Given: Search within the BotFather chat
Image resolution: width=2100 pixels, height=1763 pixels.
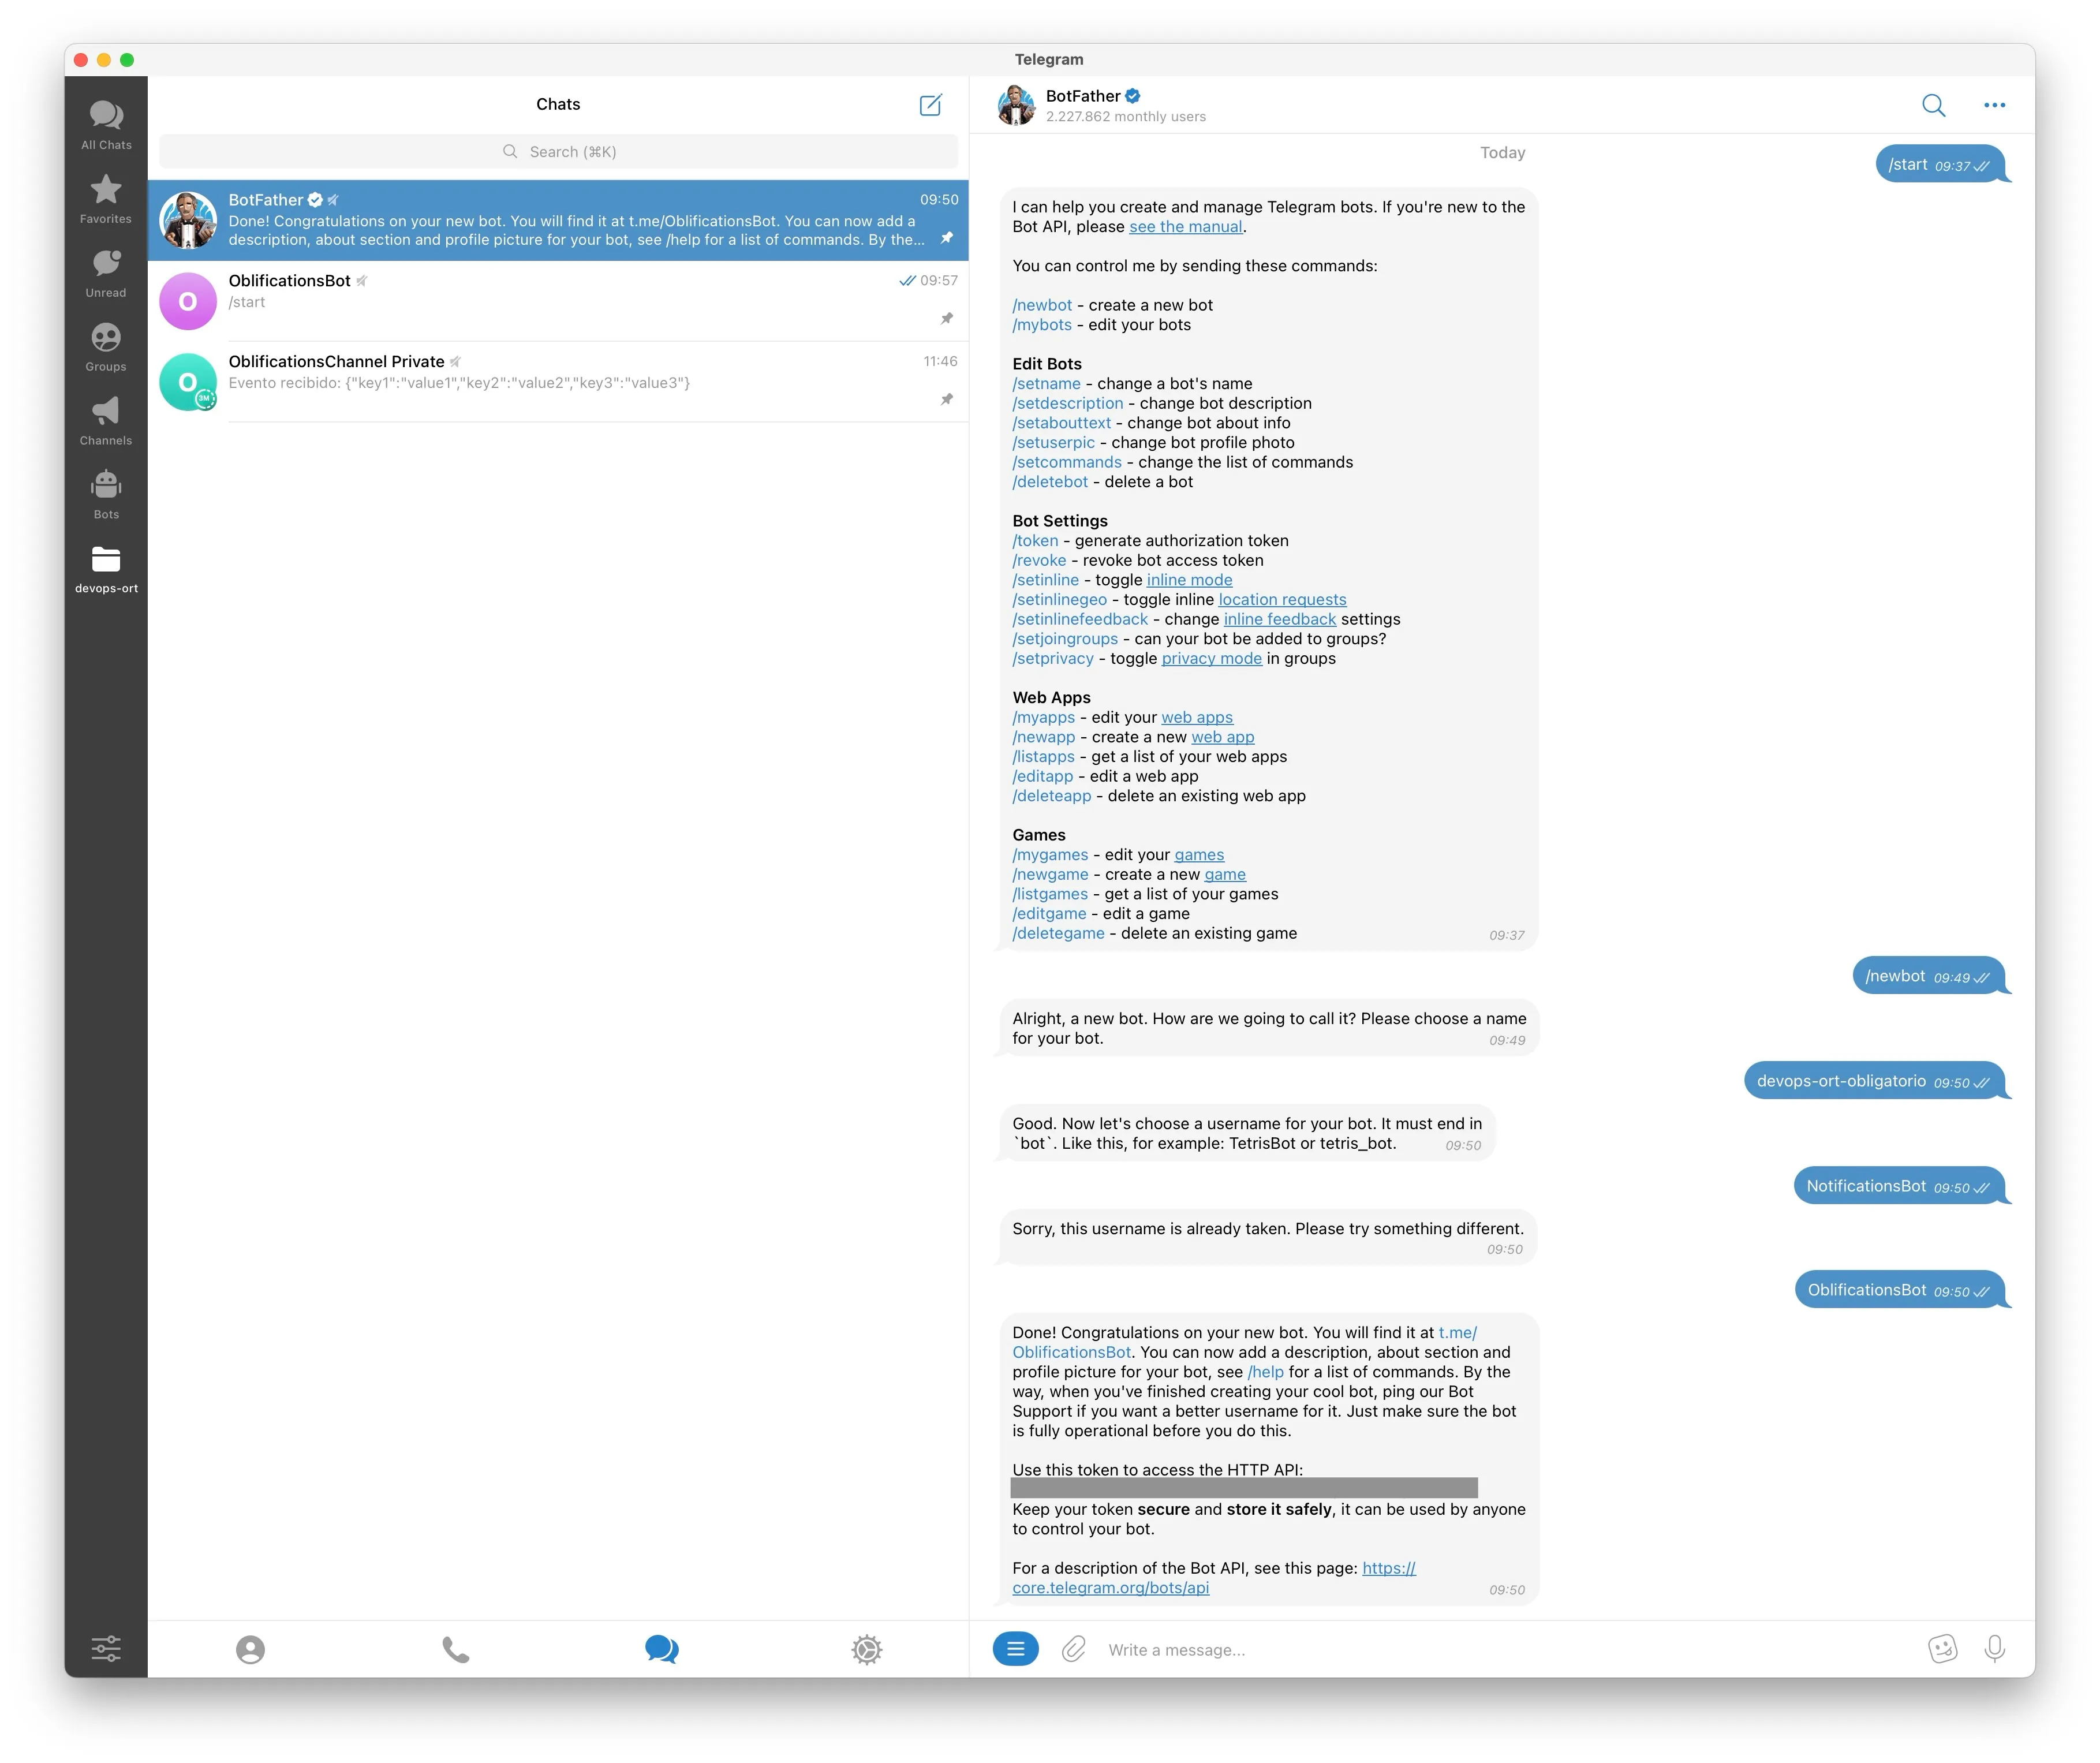Looking at the screenshot, I should coord(1933,105).
